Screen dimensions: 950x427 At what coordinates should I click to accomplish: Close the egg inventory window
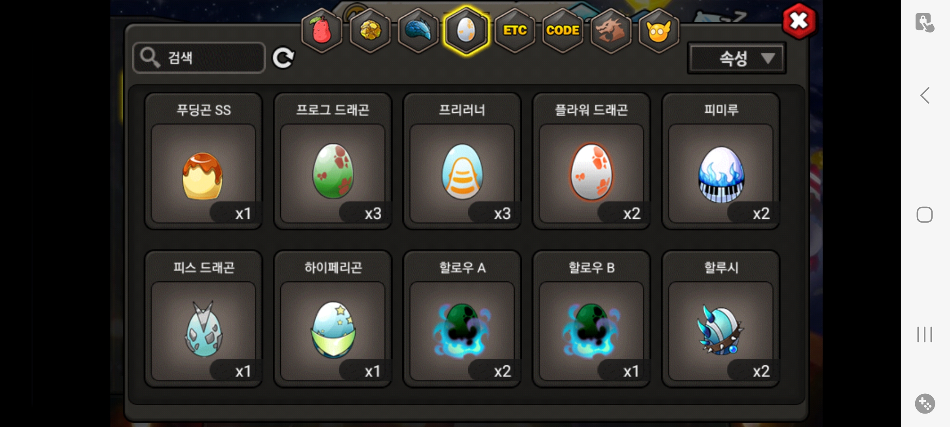tap(799, 21)
